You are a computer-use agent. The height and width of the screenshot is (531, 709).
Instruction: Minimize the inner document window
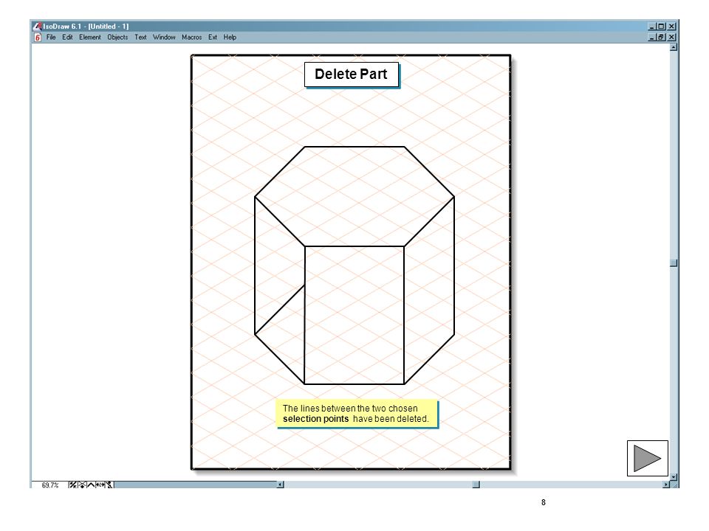[x=652, y=38]
